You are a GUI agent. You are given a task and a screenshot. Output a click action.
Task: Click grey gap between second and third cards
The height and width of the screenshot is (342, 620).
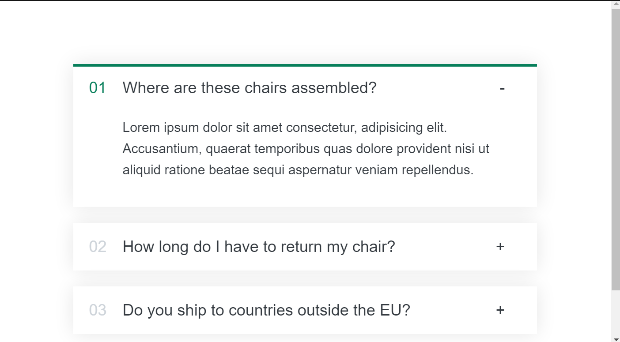(x=305, y=278)
